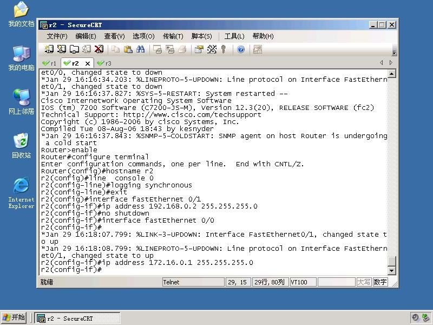The width and height of the screenshot is (433, 325).
Task: Click the Quick Connect lightning icon
Action: point(61,49)
